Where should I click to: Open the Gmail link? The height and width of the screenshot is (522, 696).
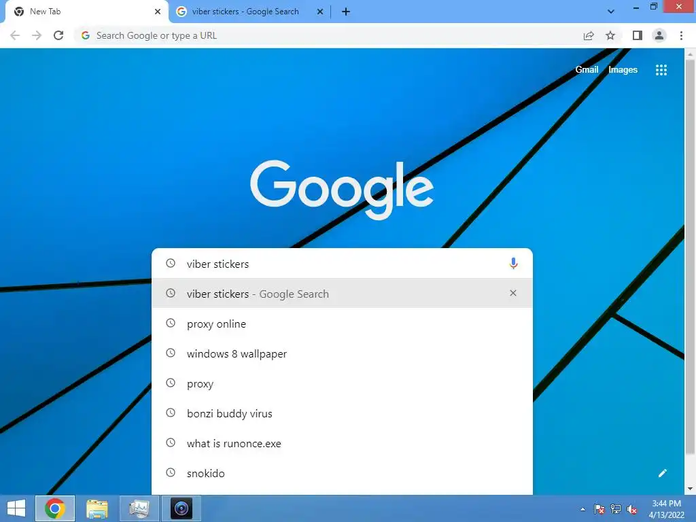click(x=587, y=70)
